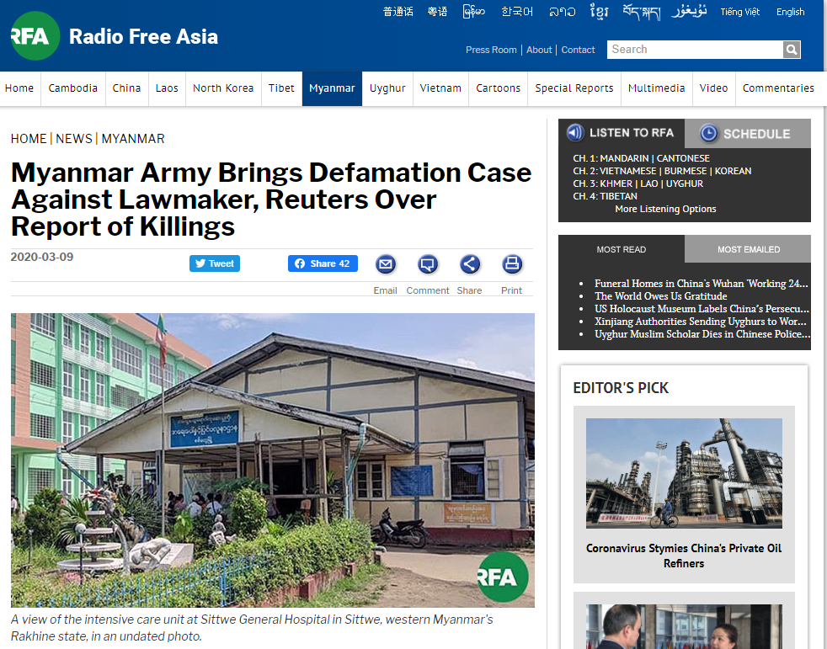Switch to Cantonese language link

(437, 12)
